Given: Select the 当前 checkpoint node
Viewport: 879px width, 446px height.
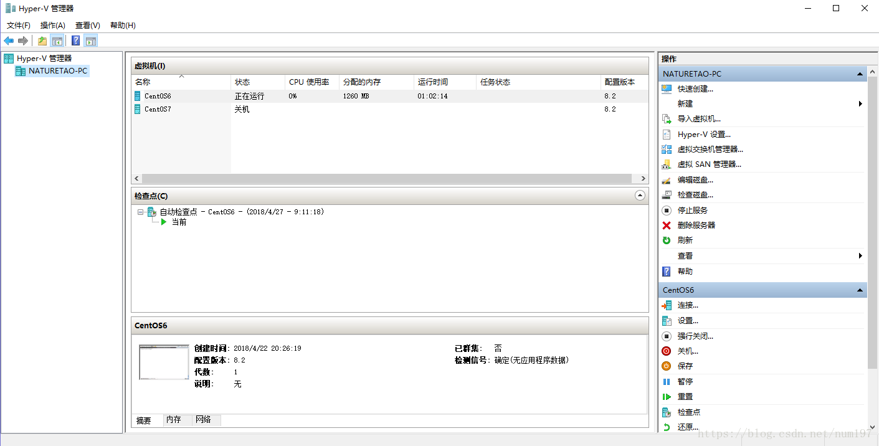Looking at the screenshot, I should coord(179,222).
